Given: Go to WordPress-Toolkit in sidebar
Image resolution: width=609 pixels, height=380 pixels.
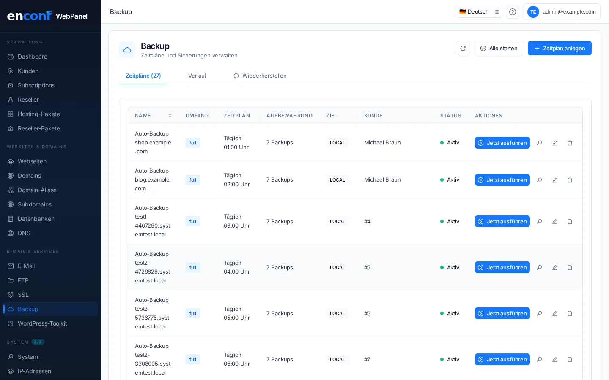Looking at the screenshot, I should click(42, 323).
